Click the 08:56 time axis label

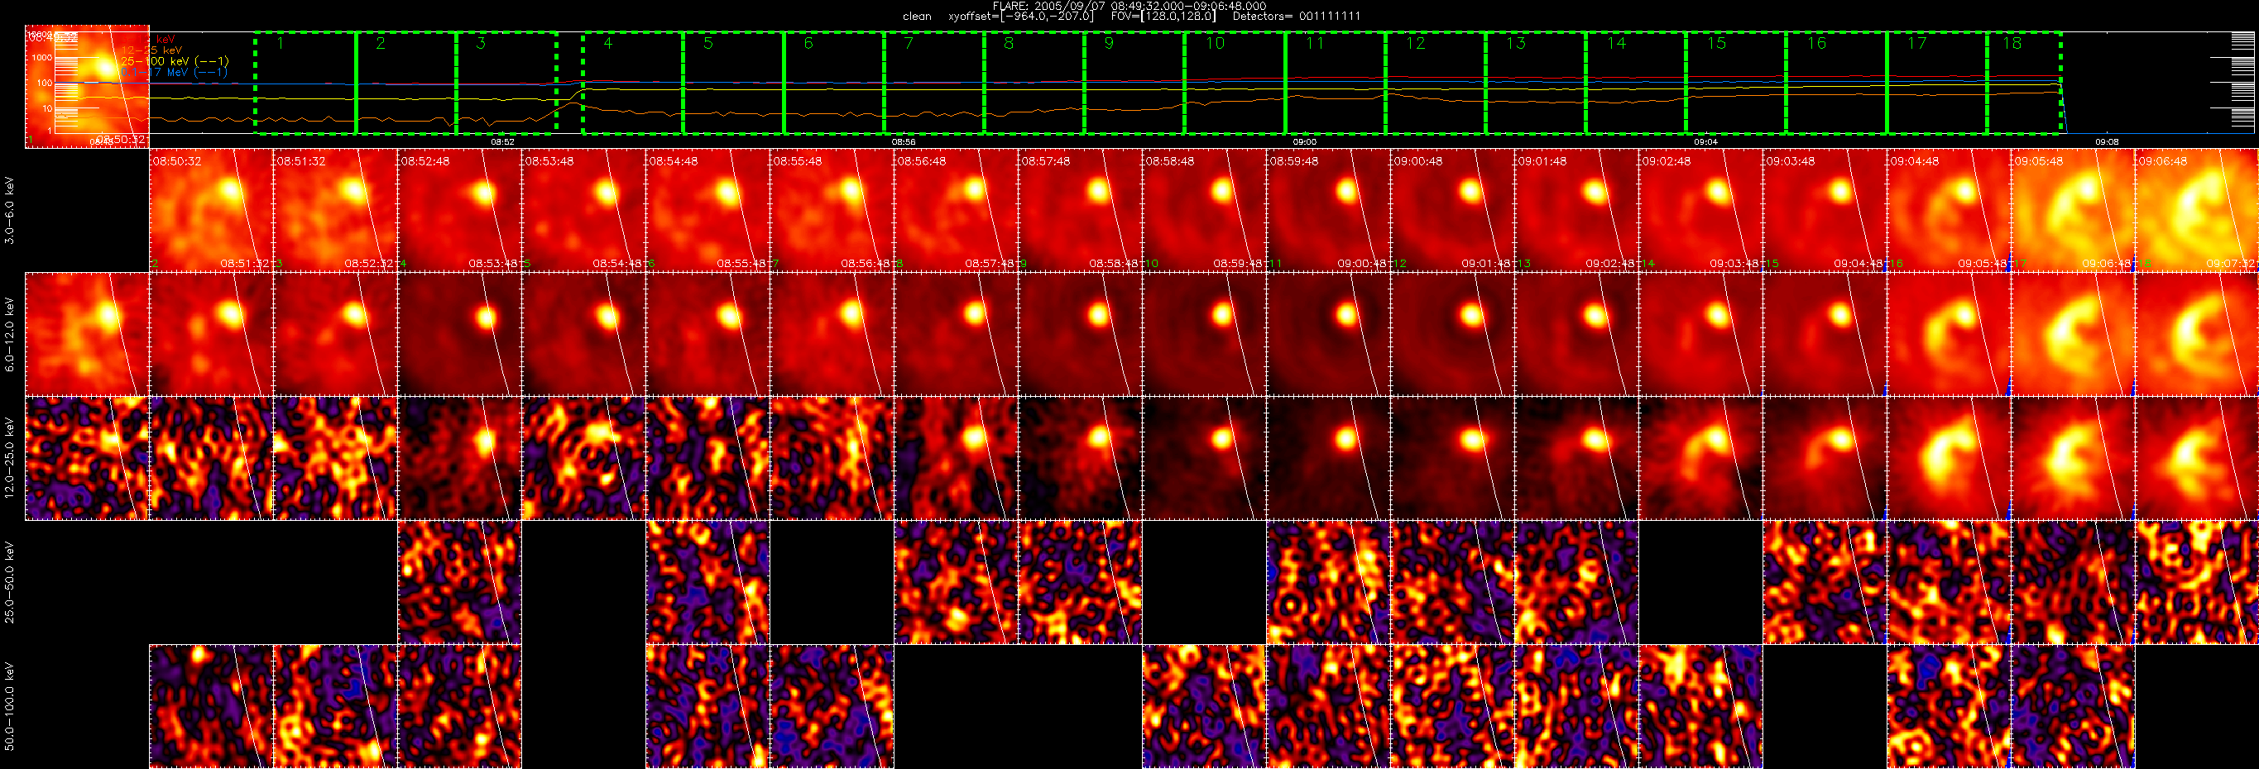click(x=904, y=142)
